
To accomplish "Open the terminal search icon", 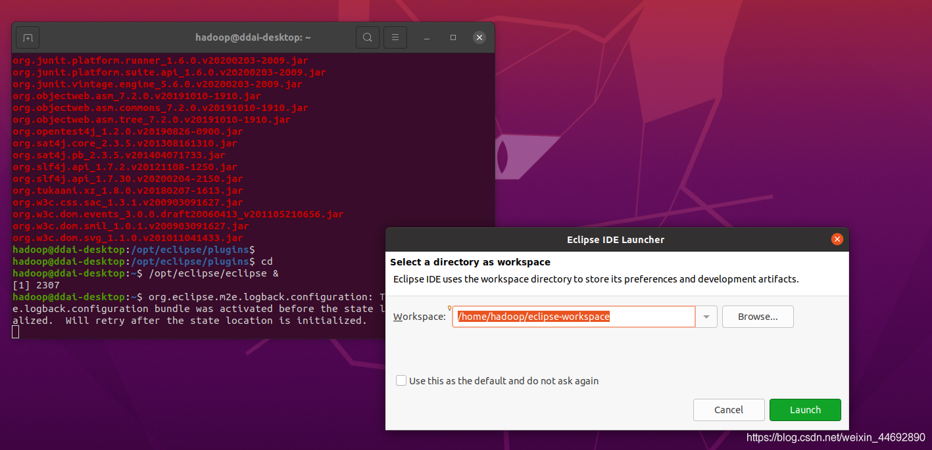I will (x=367, y=37).
